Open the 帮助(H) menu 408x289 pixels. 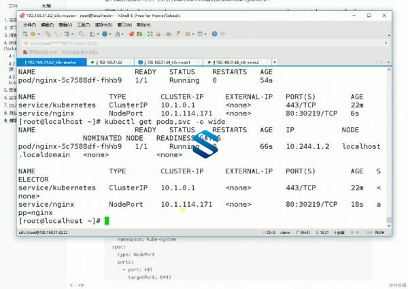pos(143,25)
